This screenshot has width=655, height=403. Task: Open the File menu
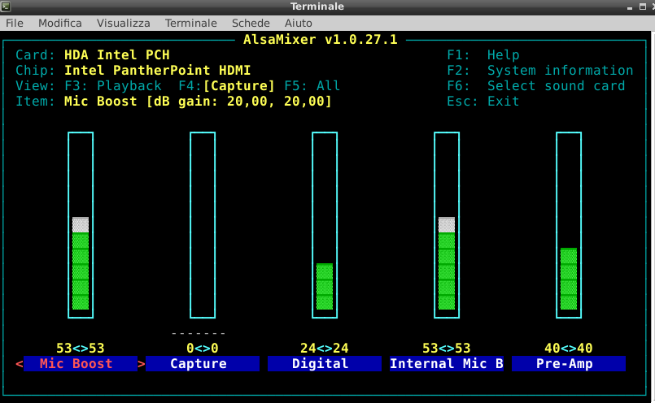click(x=14, y=23)
